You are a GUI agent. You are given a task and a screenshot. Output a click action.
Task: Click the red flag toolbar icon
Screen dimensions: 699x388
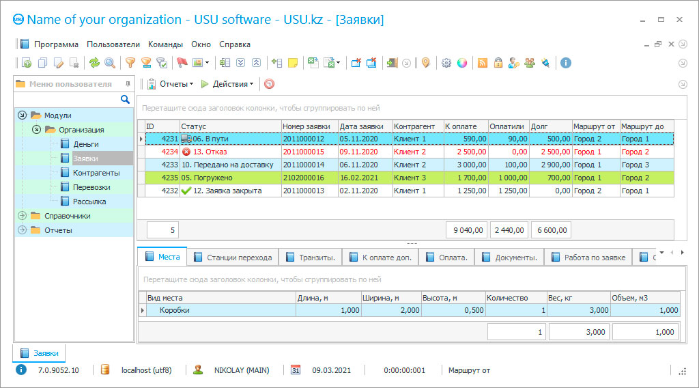click(x=182, y=63)
